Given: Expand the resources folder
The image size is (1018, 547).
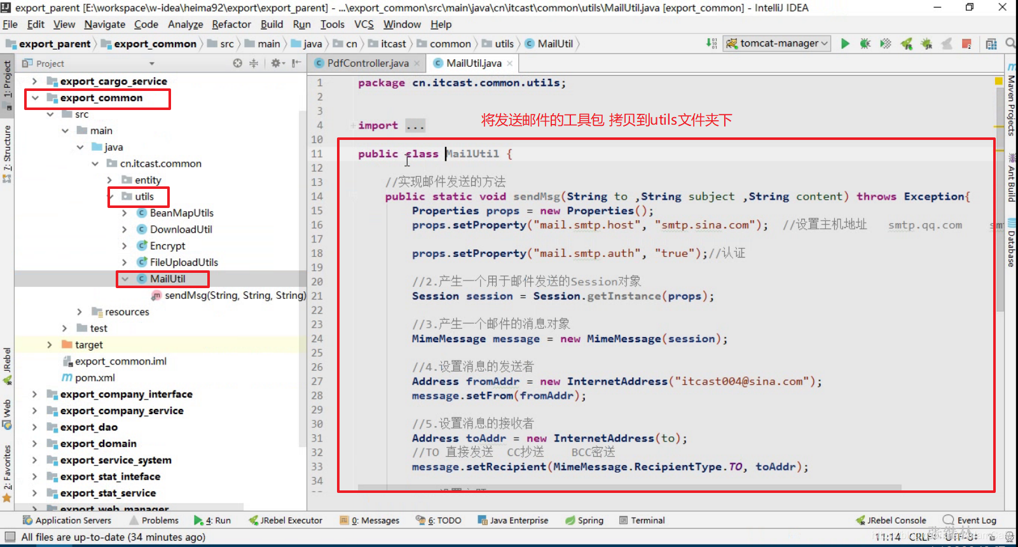Looking at the screenshot, I should (80, 312).
